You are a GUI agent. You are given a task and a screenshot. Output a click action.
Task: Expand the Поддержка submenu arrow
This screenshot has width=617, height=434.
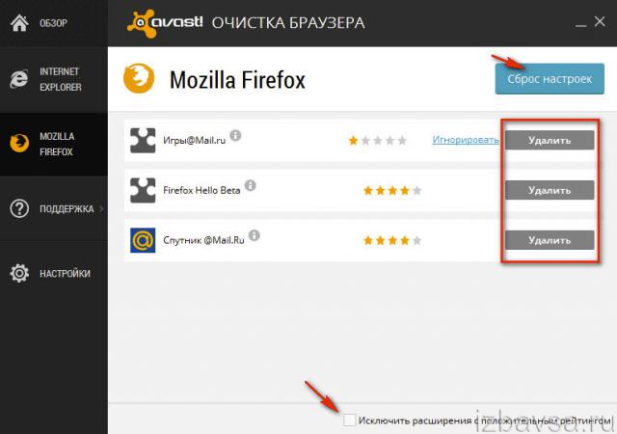click(x=101, y=208)
